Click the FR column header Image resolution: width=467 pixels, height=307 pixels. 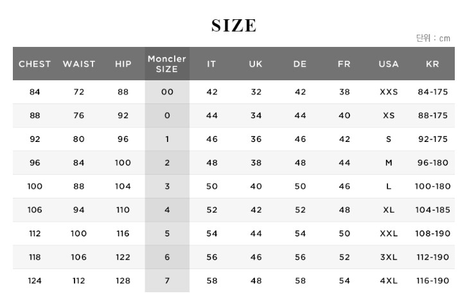[344, 64]
